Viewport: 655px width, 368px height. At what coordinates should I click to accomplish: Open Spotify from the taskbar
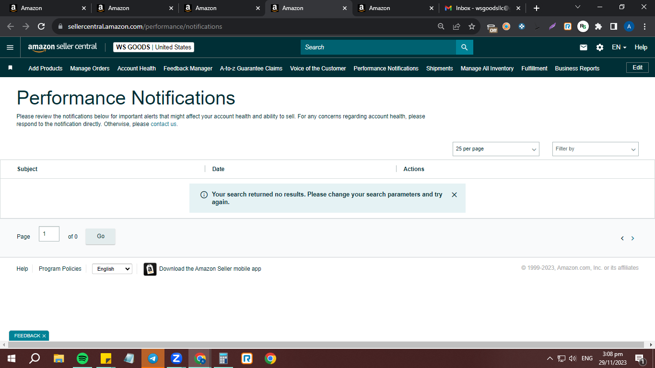click(x=82, y=358)
